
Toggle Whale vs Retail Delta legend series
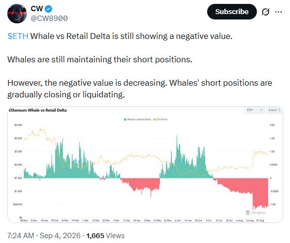(137, 119)
